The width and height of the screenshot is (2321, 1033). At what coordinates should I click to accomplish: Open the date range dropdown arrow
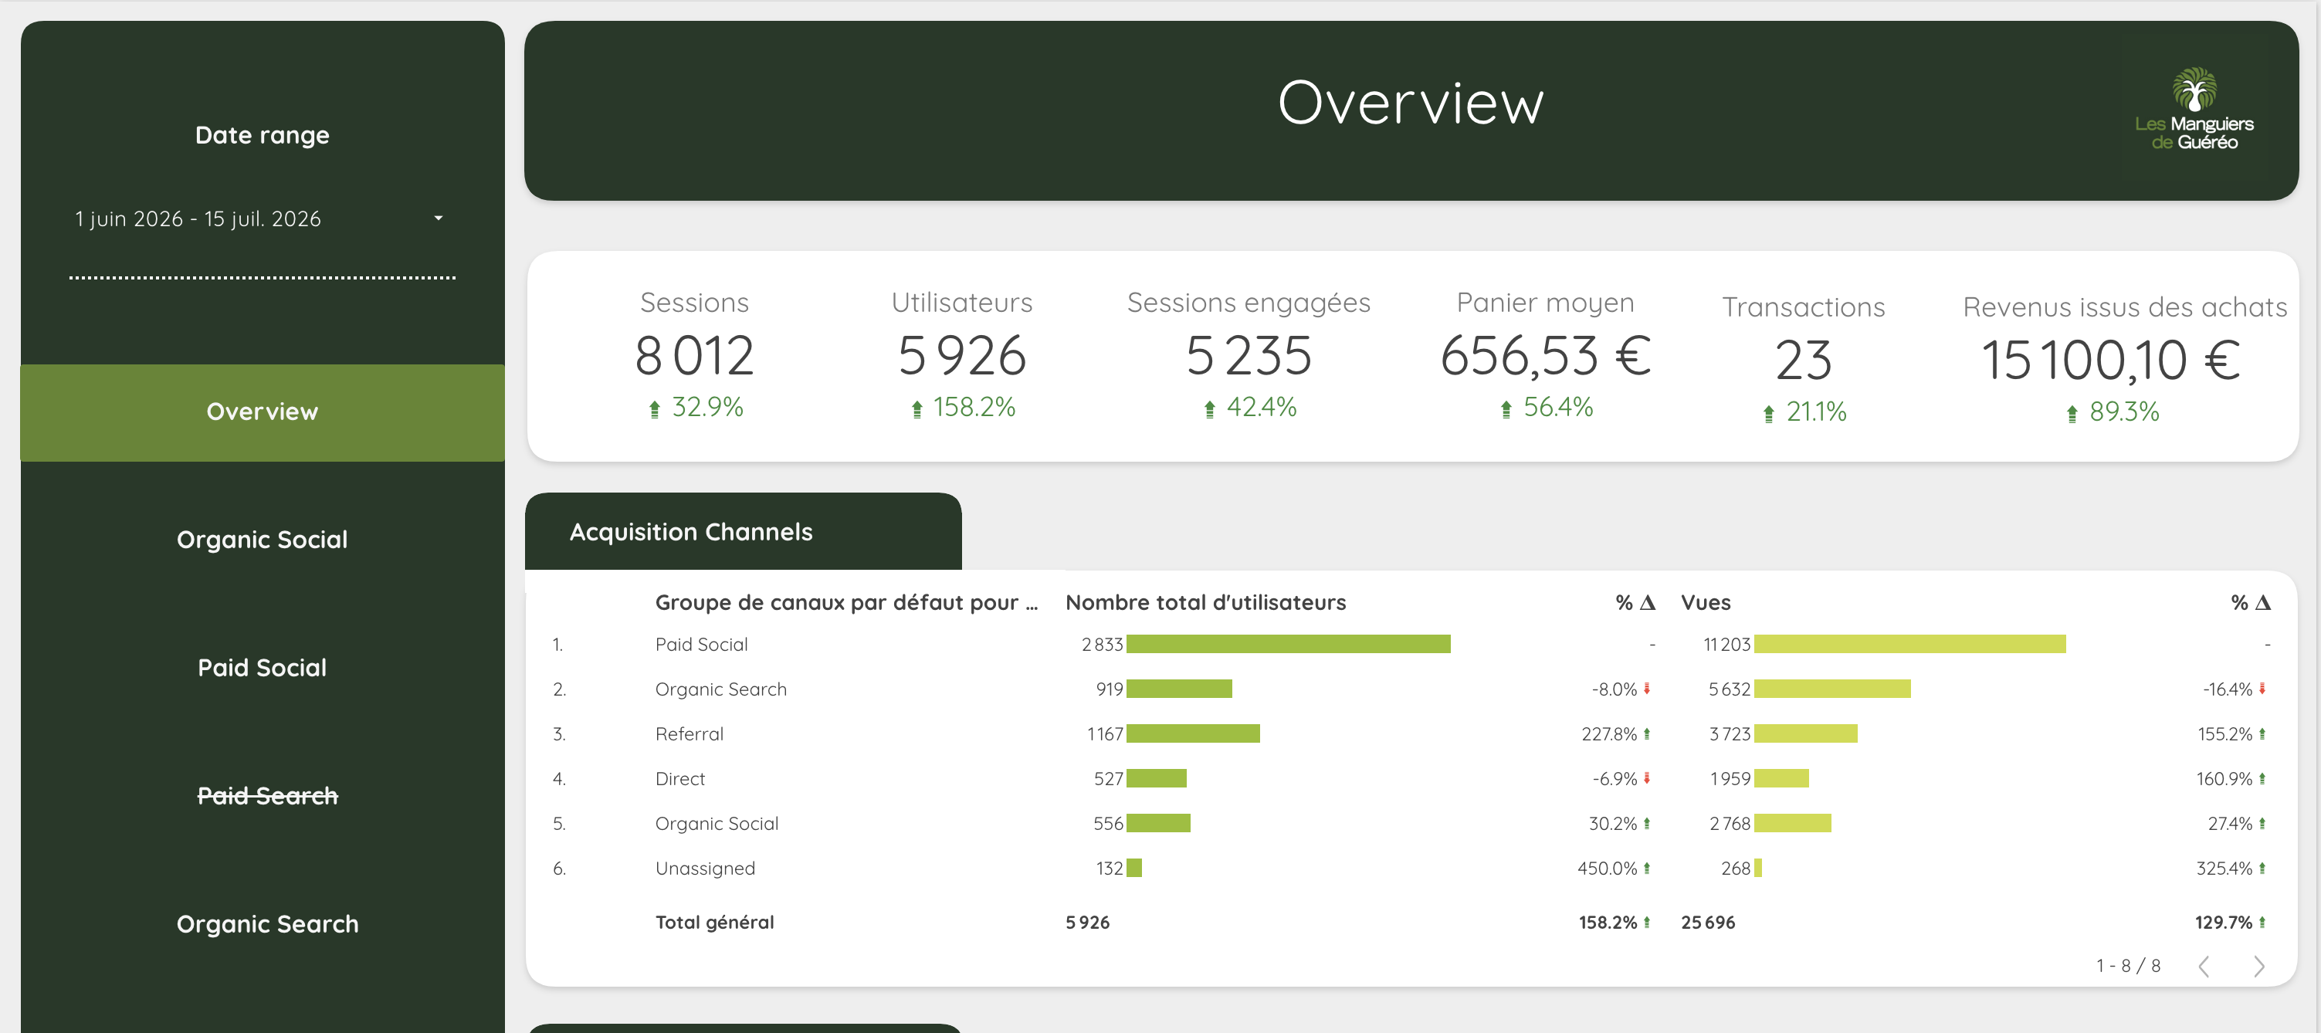click(439, 218)
